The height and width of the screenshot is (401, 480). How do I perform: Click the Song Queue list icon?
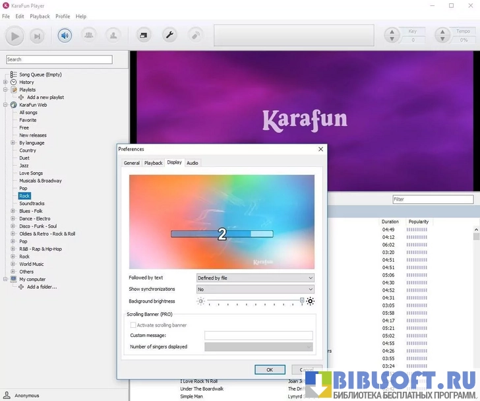13,75
